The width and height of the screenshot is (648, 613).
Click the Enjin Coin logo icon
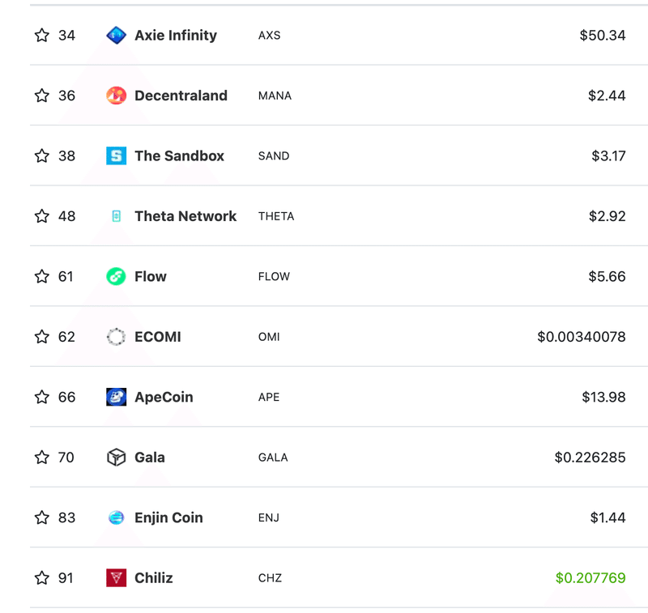point(116,517)
